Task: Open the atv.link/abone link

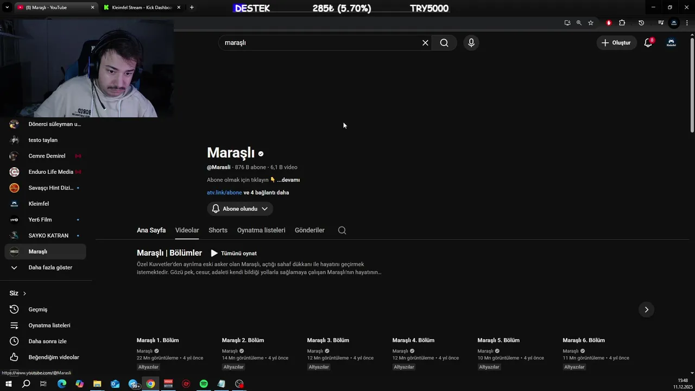Action: 224,193
